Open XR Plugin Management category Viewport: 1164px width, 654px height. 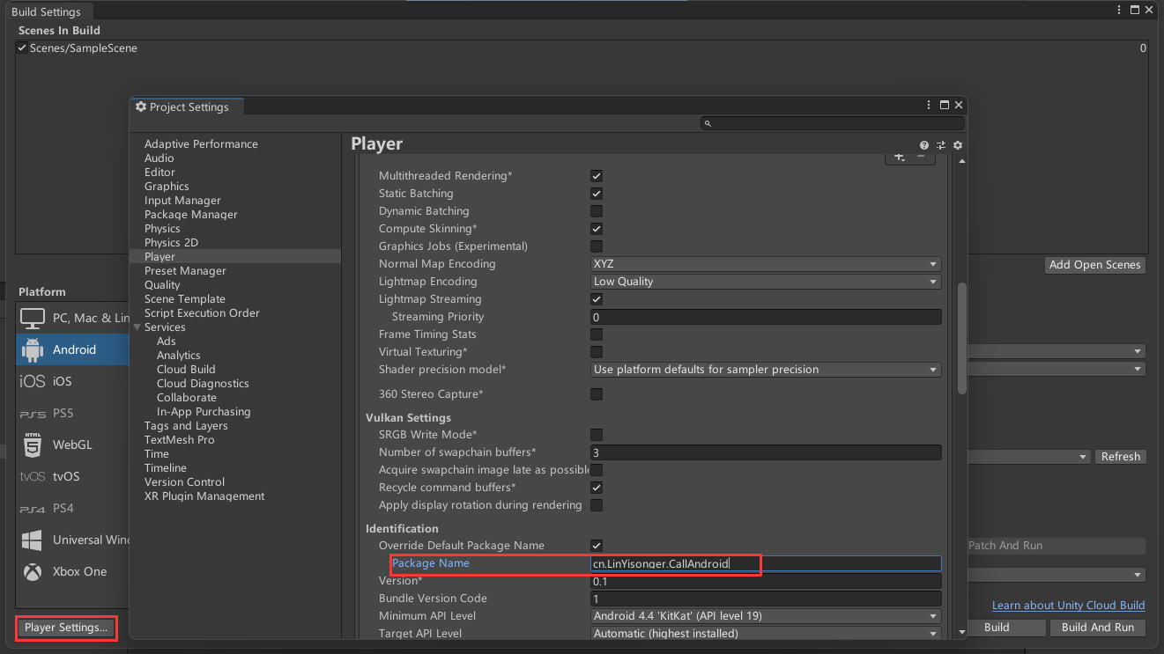[x=204, y=496]
